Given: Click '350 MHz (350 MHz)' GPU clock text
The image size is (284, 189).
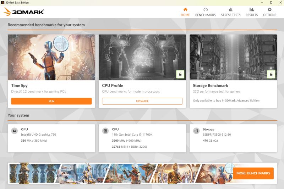Looking at the screenshot, I should click(34, 141).
